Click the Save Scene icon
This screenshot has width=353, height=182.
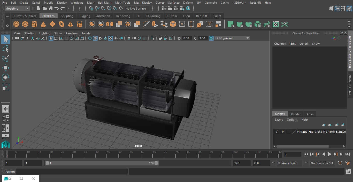tap(51, 9)
